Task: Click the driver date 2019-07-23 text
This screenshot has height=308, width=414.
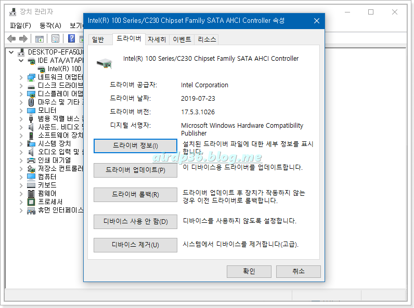Action: pyautogui.click(x=198, y=99)
